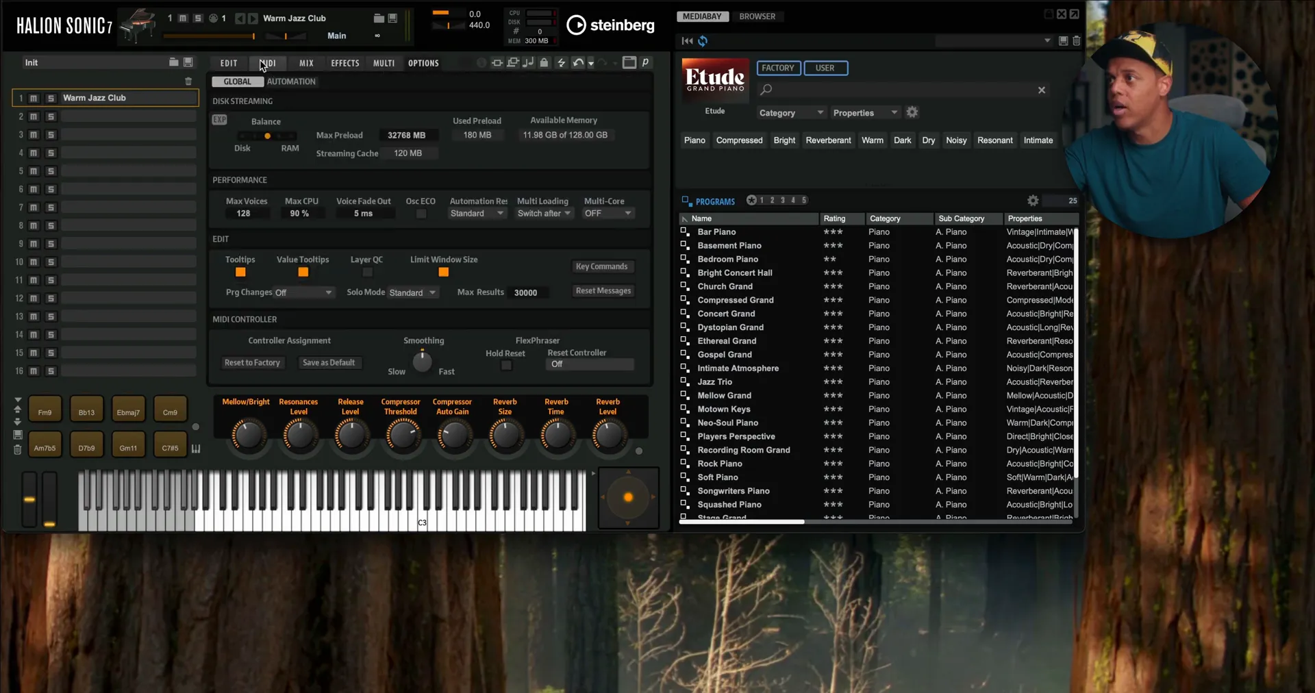Open the Multi Loading Switch after dropdown
The width and height of the screenshot is (1315, 693).
click(x=544, y=214)
